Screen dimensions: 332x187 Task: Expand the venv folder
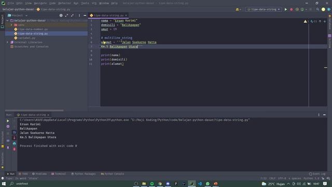coord(11,25)
